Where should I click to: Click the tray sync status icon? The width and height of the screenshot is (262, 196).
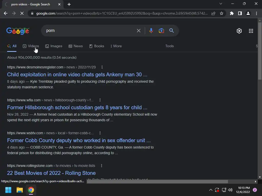pos(217,190)
